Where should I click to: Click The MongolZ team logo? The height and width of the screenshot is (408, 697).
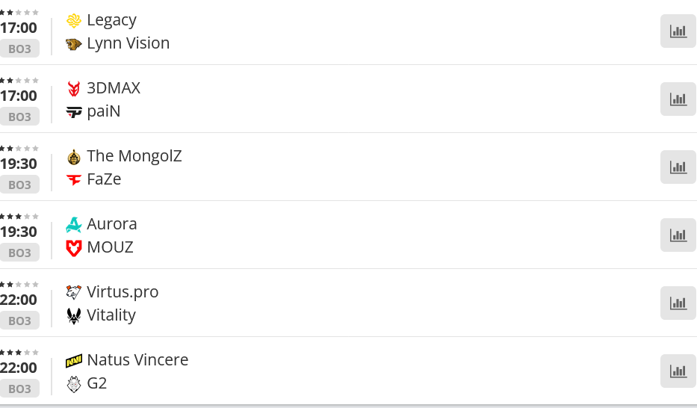(74, 156)
